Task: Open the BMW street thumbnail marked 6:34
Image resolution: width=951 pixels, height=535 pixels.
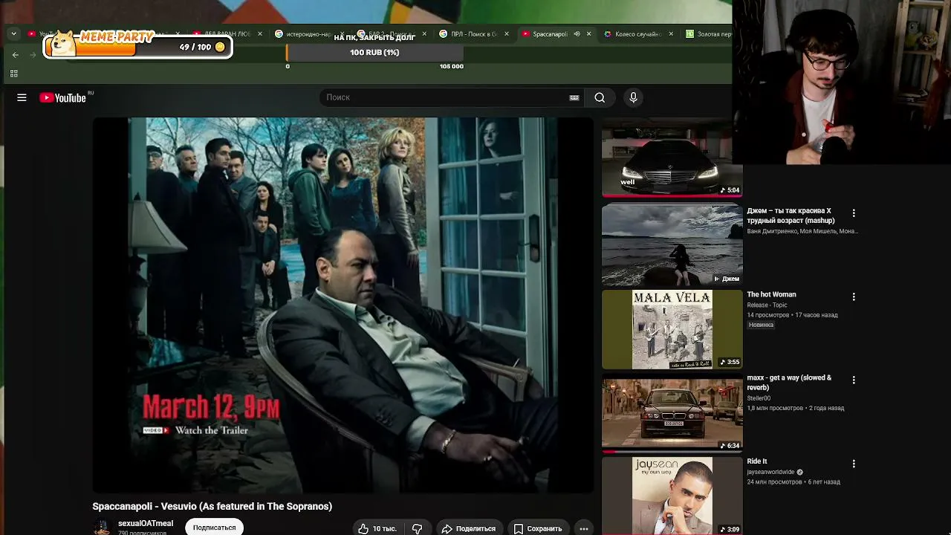Action: click(672, 414)
